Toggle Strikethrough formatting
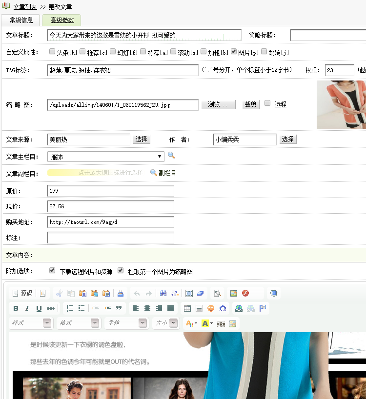 tap(51, 308)
